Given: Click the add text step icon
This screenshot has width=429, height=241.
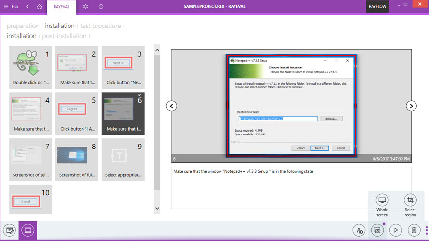Looking at the screenshot, I should tap(359, 230).
